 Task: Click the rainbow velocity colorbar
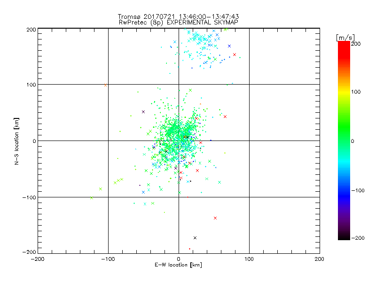point(344,141)
